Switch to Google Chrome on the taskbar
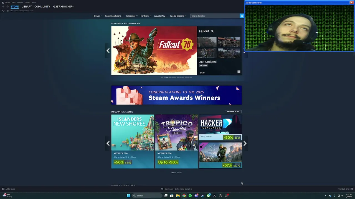Viewport: 355px width, 199px height. (184, 196)
